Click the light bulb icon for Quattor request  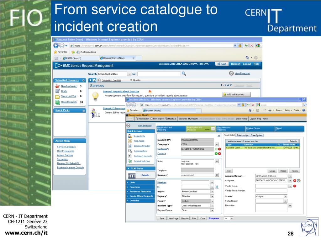95,96
